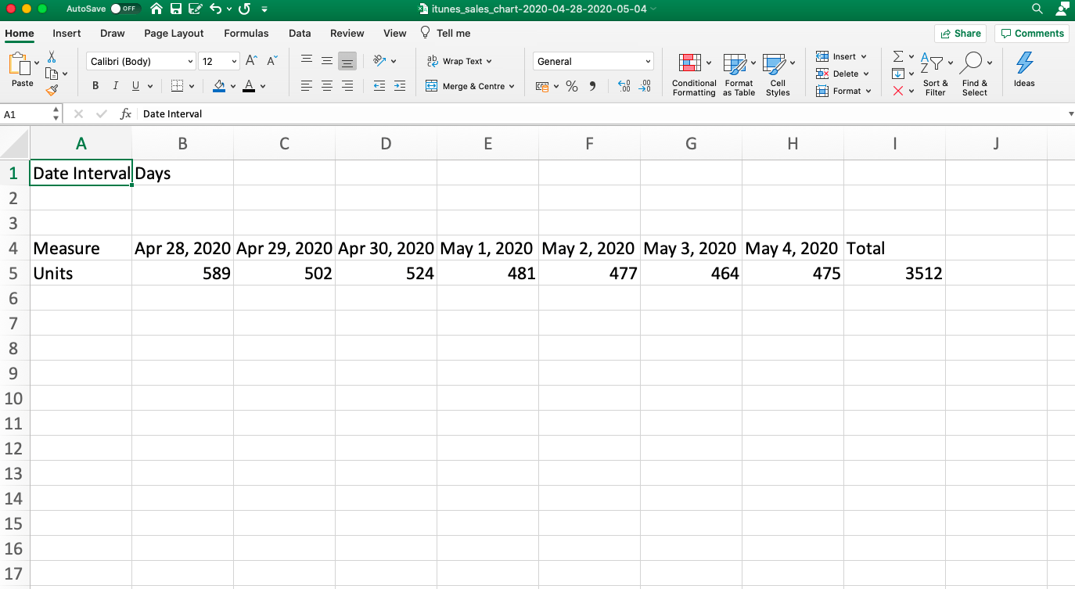
Task: Click the Save icon in title bar
Action: (x=176, y=9)
